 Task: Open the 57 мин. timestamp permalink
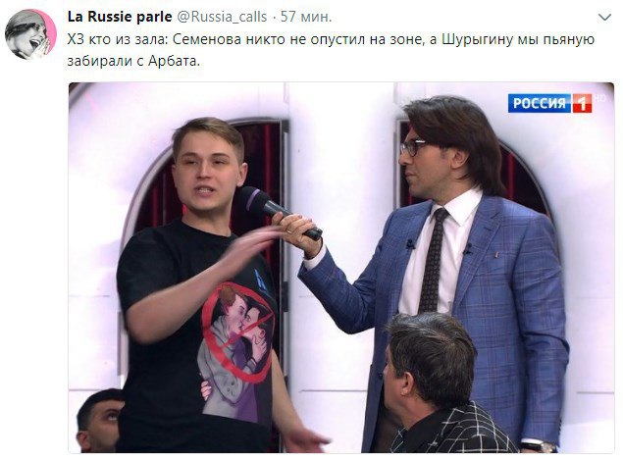[x=306, y=17]
